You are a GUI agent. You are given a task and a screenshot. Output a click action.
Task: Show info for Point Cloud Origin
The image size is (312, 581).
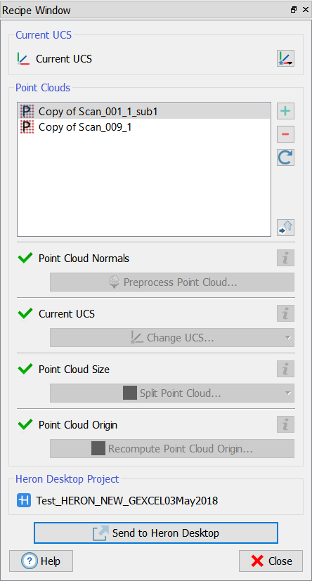pyautogui.click(x=285, y=424)
